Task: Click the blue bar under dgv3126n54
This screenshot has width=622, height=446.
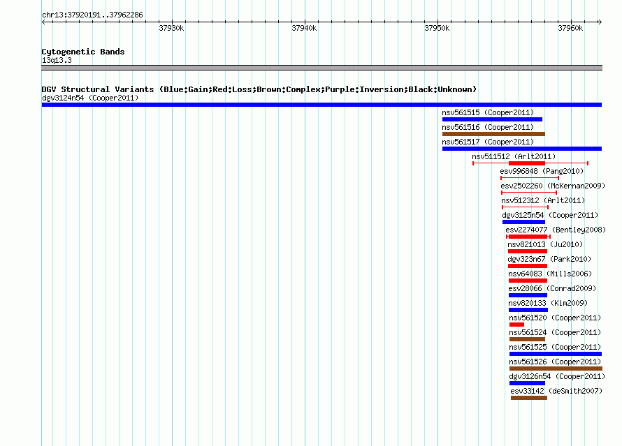Action: pos(527,383)
